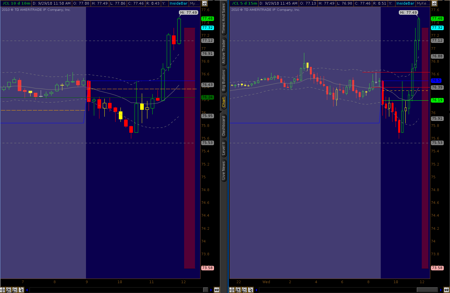
Task: Open chart settings icon atop right chart
Action: point(434,3)
